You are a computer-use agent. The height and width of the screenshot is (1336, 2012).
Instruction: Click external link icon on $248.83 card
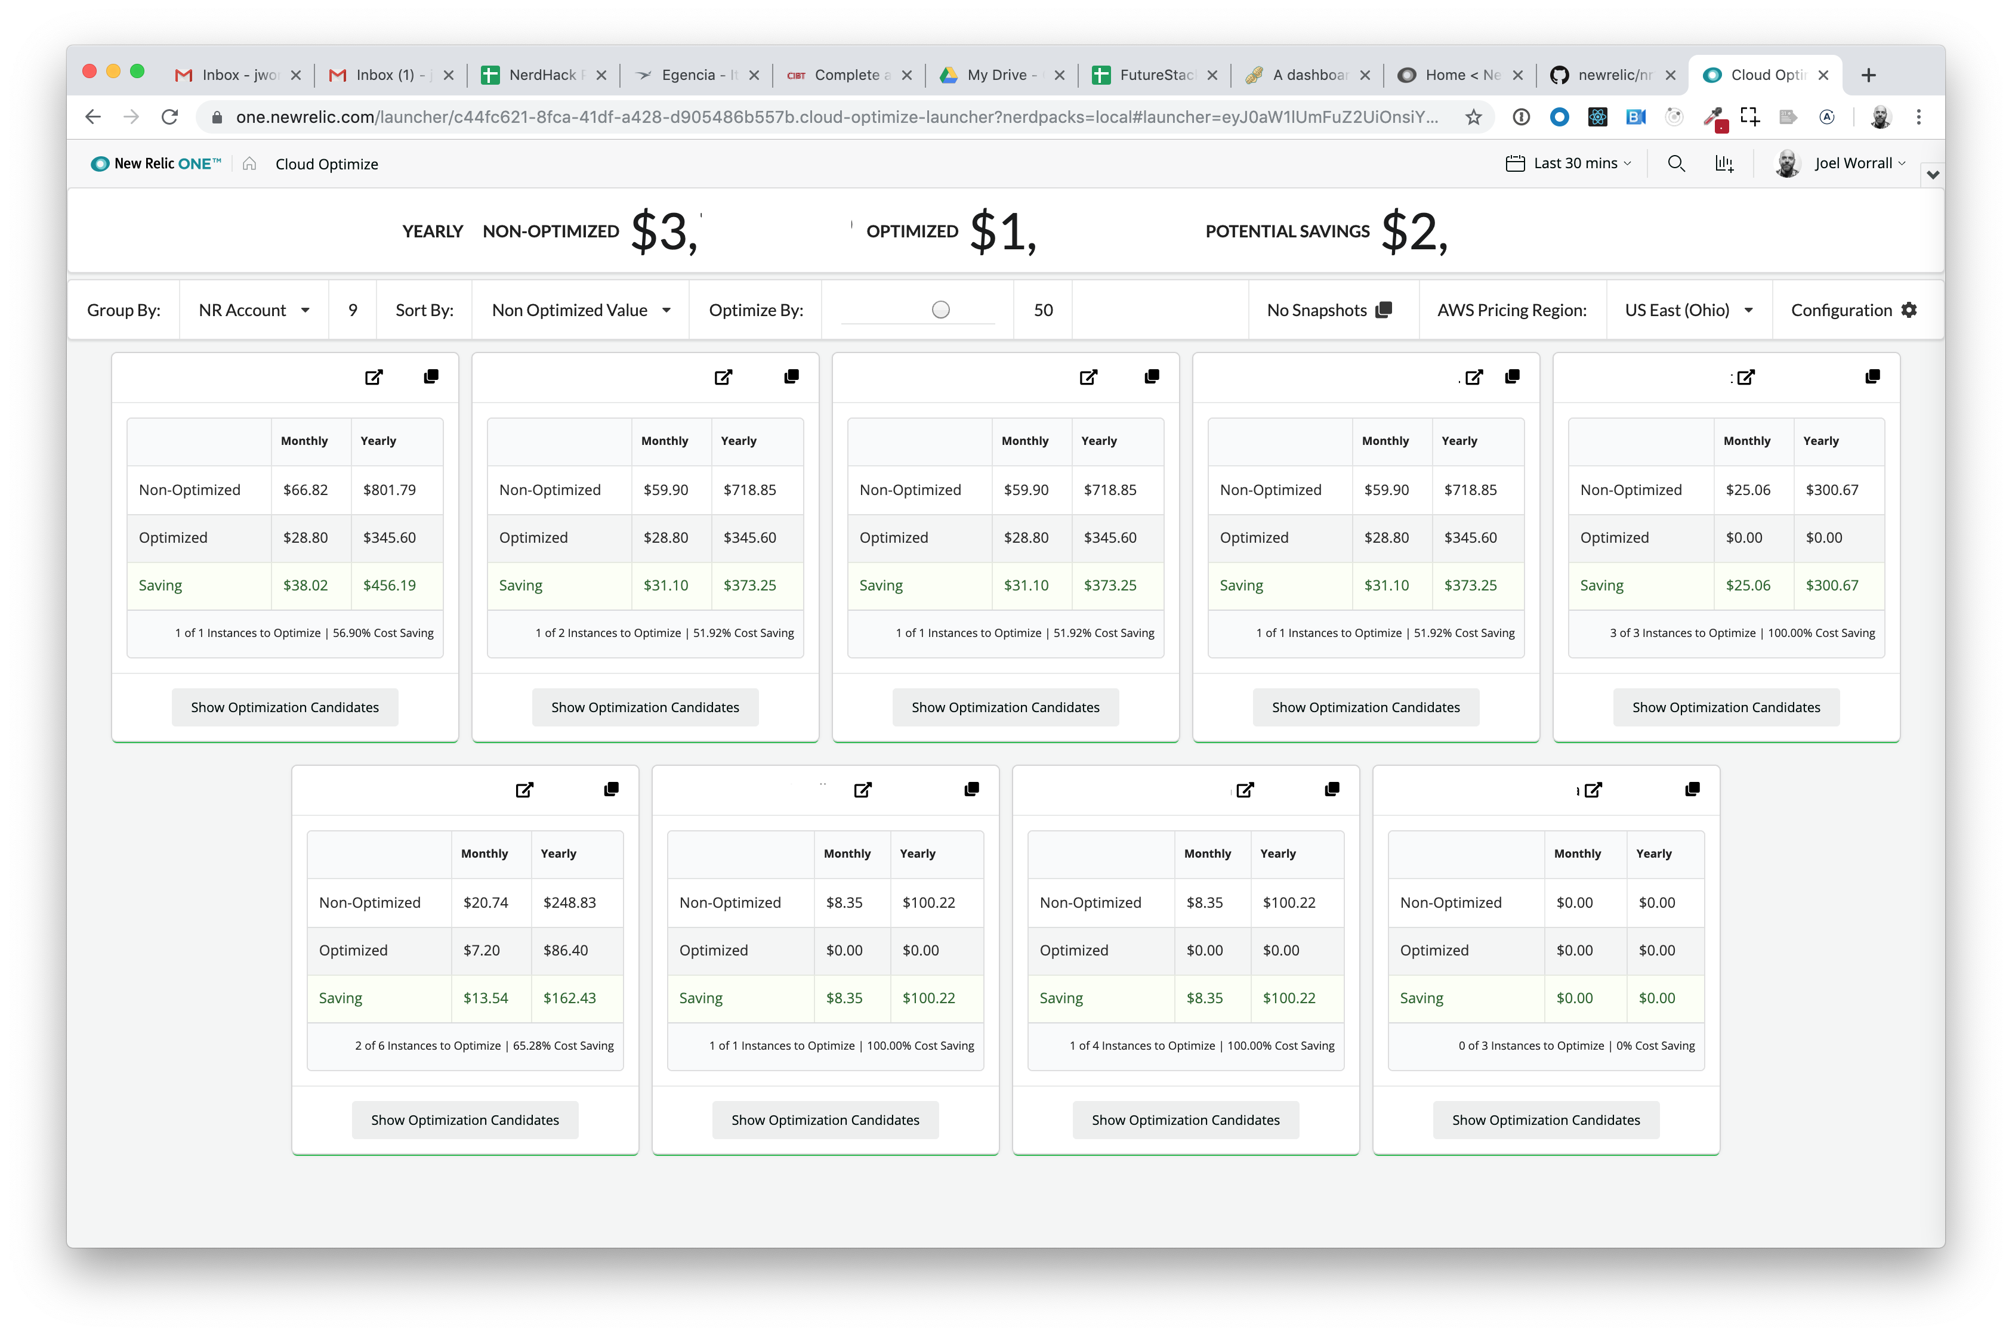tap(524, 790)
